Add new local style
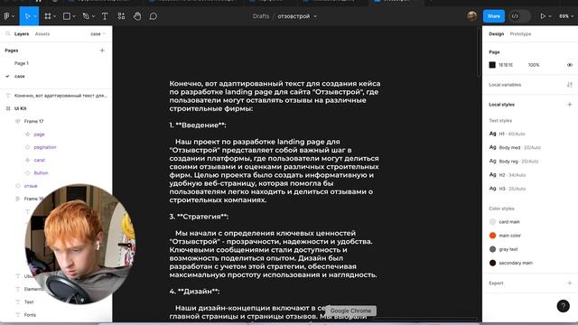 pos(570,105)
